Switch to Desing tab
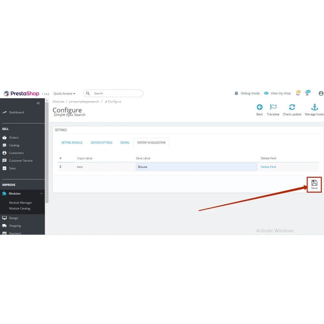 tap(125, 143)
